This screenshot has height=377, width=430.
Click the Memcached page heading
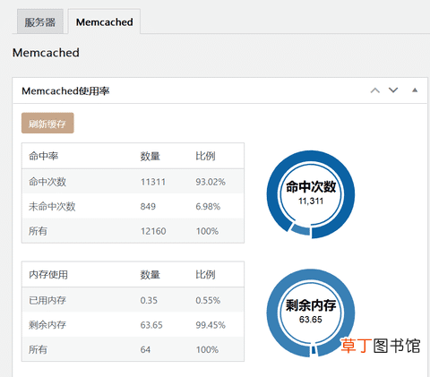point(46,53)
